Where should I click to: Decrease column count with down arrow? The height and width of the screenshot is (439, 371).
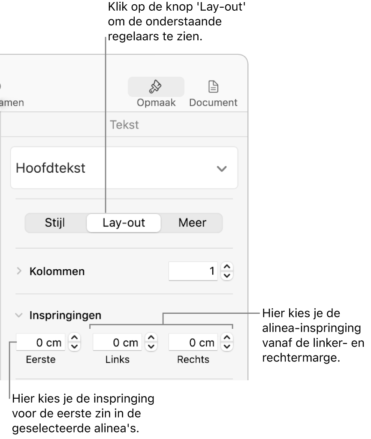[227, 276]
